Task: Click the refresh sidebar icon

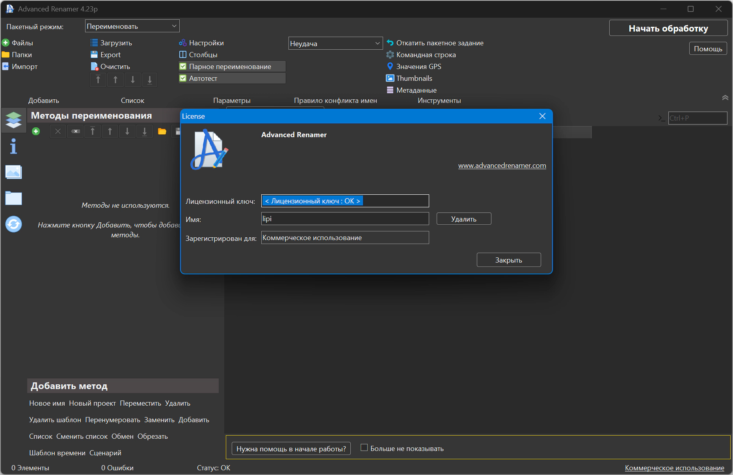Action: (14, 224)
